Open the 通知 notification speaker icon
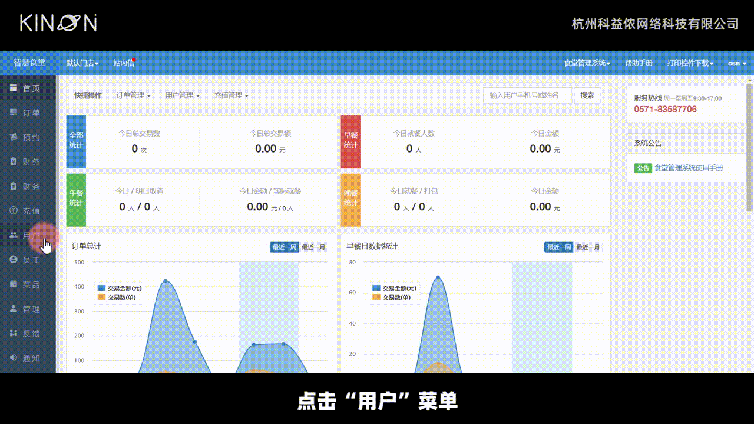Viewport: 754px width, 424px height. tap(14, 358)
